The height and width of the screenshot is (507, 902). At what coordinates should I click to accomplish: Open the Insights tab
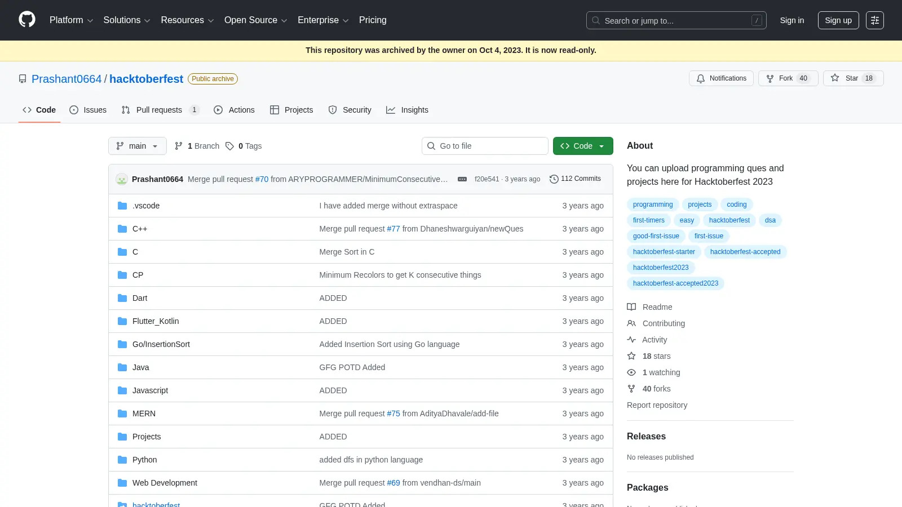tap(407, 110)
